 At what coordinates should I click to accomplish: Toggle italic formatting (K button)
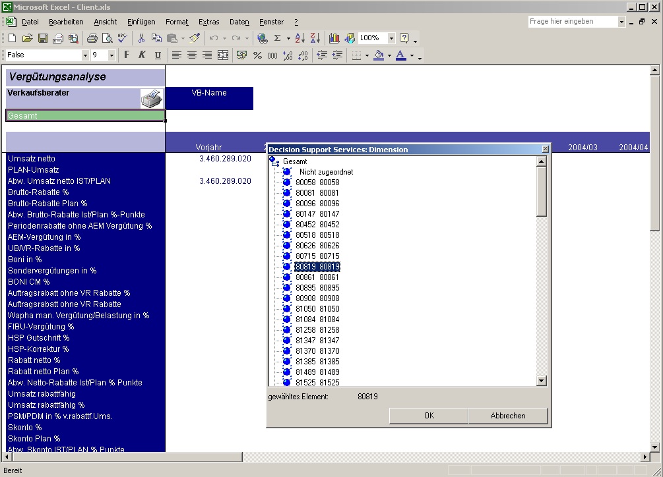(x=142, y=55)
